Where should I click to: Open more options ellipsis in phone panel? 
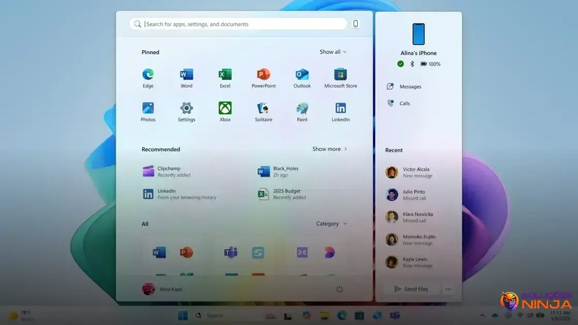[x=448, y=289]
